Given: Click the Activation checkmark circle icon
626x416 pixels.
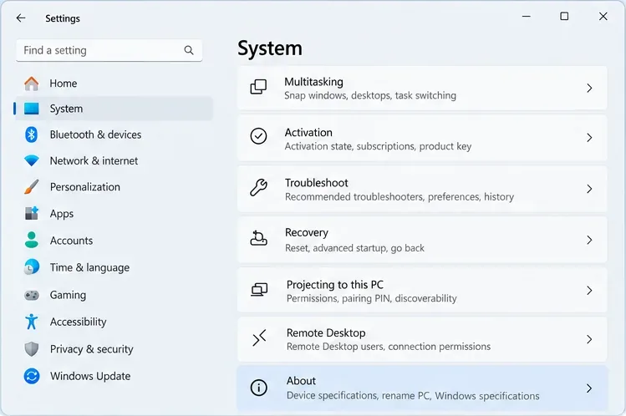Looking at the screenshot, I should (x=258, y=136).
